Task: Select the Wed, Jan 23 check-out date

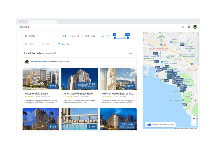Action: (x=90, y=36)
